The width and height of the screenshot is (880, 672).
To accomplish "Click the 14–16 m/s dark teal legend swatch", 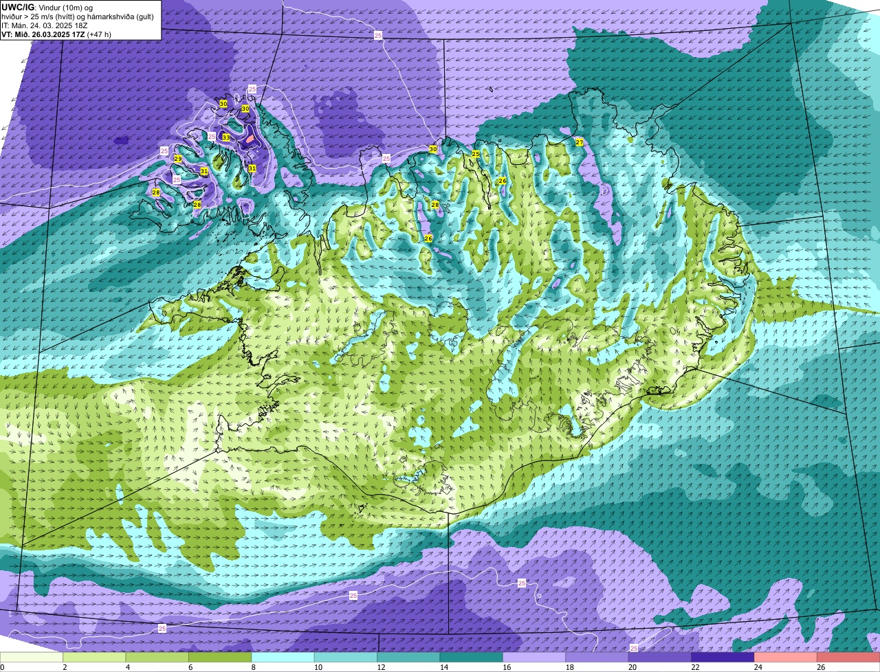I will 472,658.
